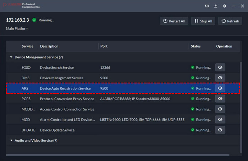
Task: Close the management tool window
Action: pyautogui.click(x=242, y=6)
